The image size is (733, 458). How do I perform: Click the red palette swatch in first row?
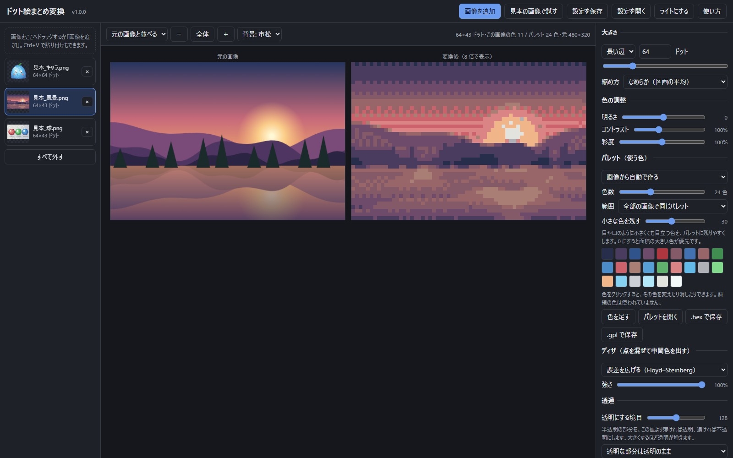pyautogui.click(x=662, y=254)
